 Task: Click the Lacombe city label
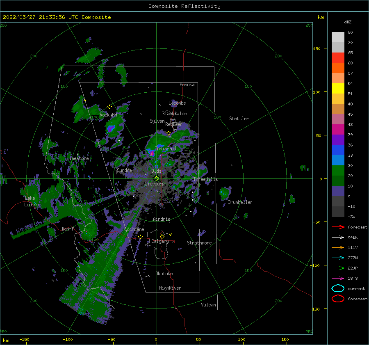pos(177,103)
